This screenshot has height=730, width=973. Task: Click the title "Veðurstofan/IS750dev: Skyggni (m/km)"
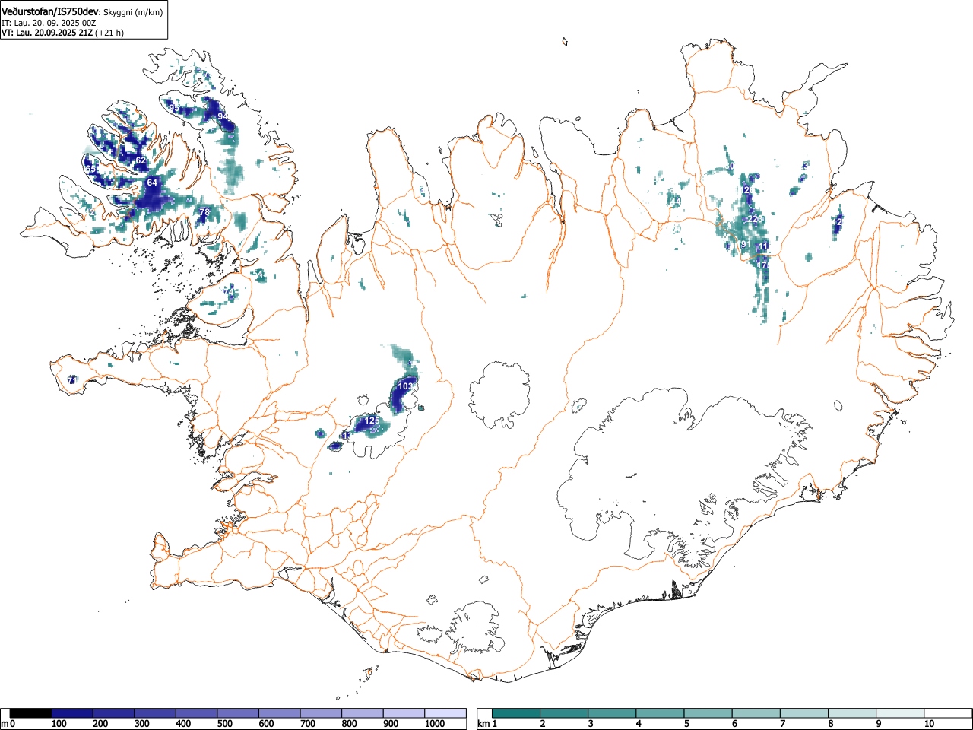pyautogui.click(x=82, y=11)
